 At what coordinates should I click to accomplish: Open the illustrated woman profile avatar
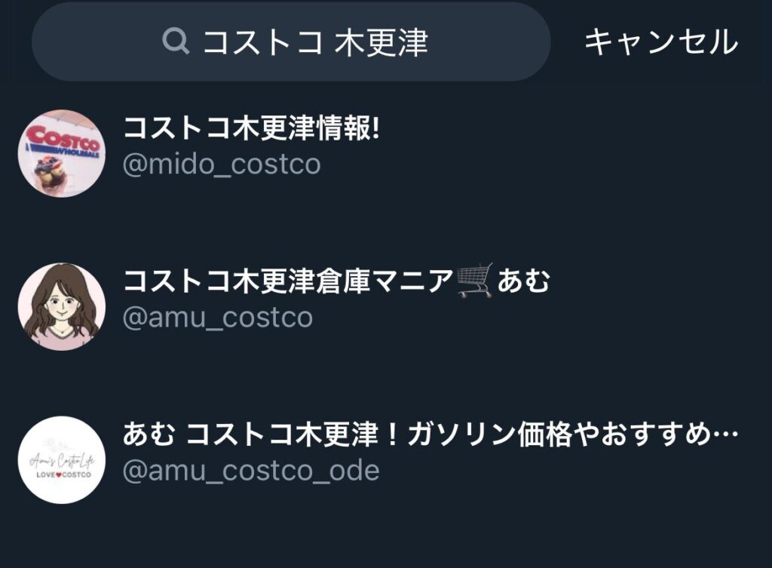pyautogui.click(x=62, y=306)
